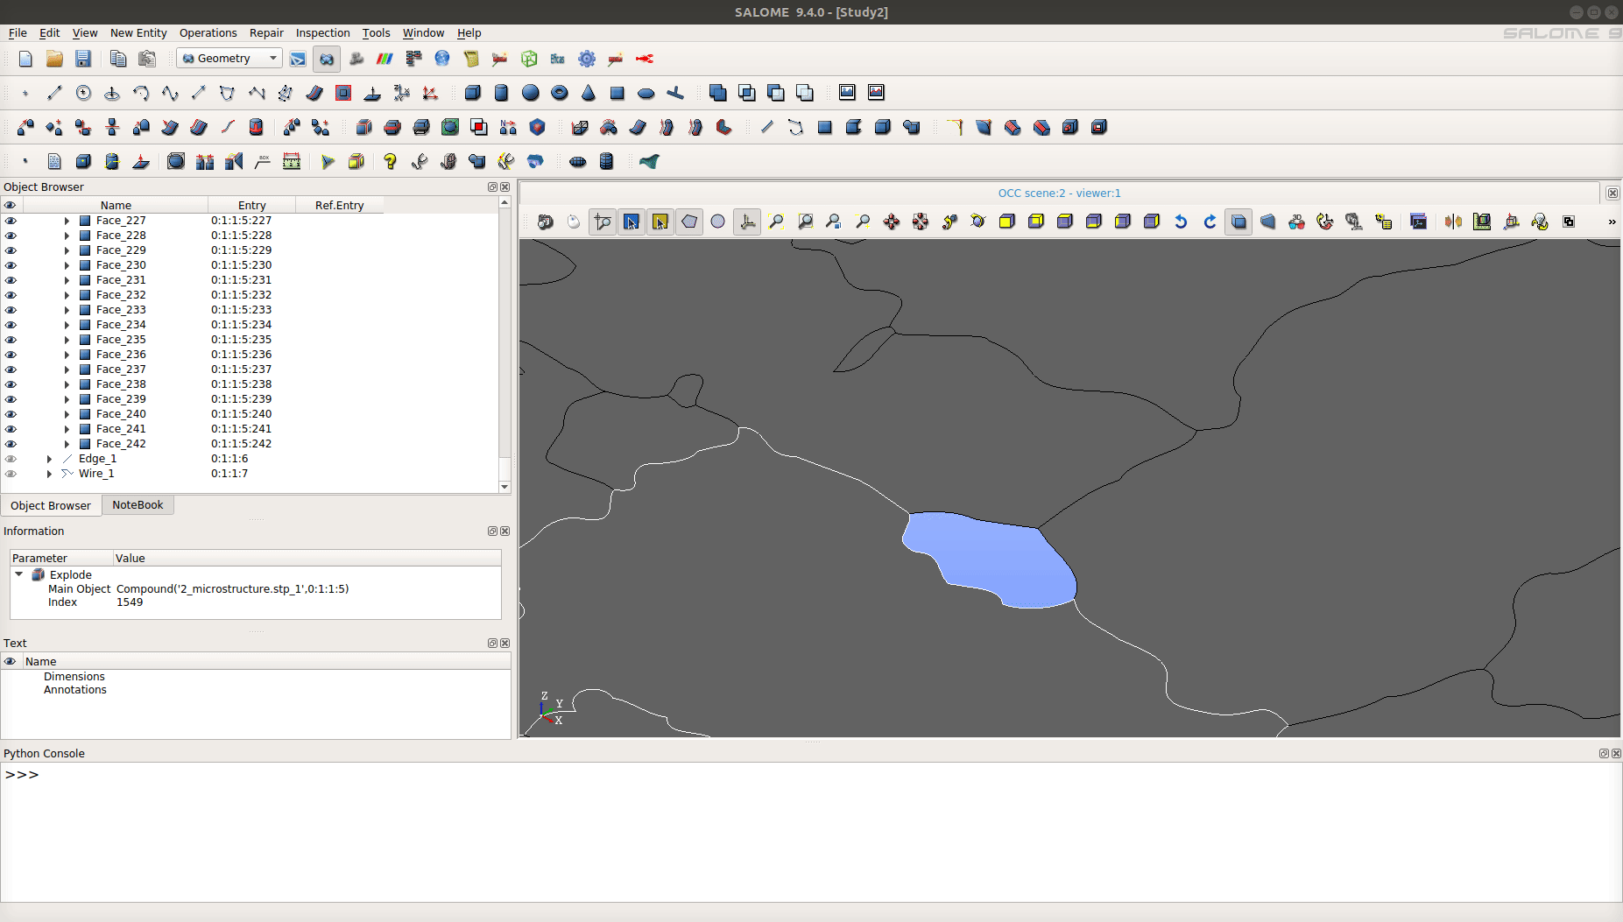Create a line with the line tool
The height and width of the screenshot is (922, 1623).
click(x=54, y=93)
